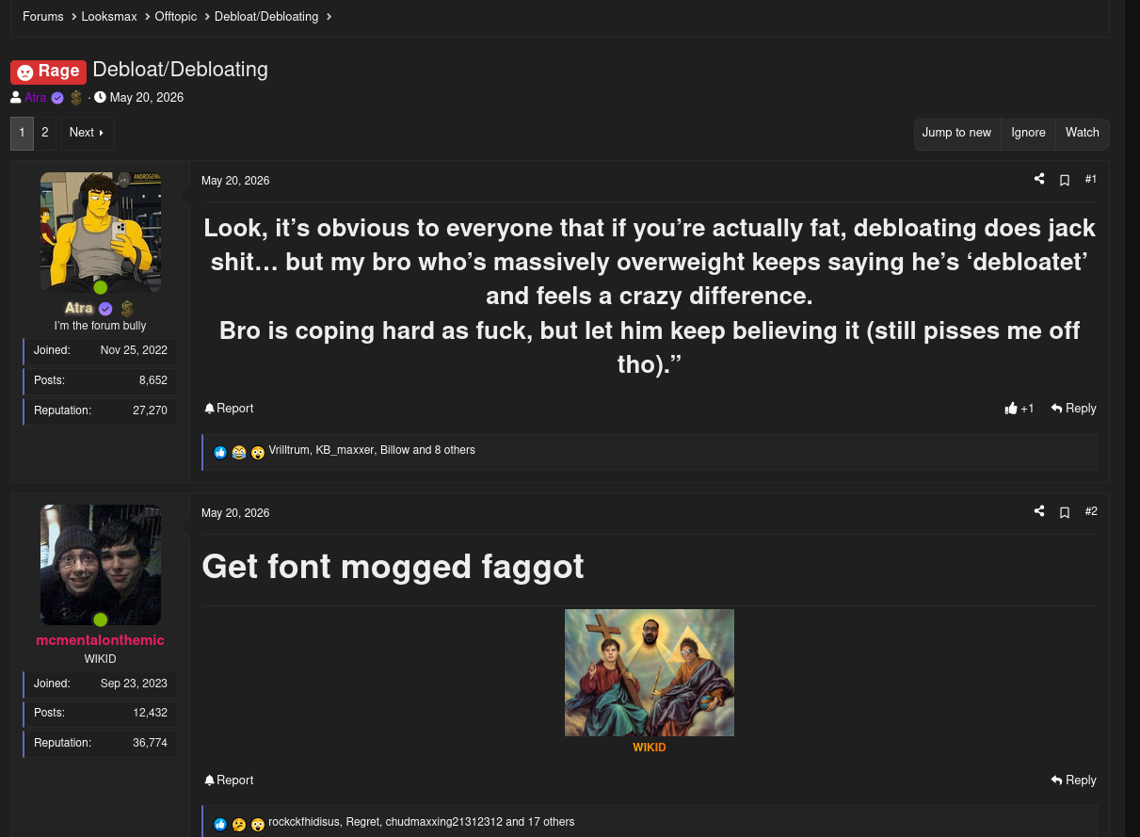Open Offtopic breadcrumb

click(176, 17)
